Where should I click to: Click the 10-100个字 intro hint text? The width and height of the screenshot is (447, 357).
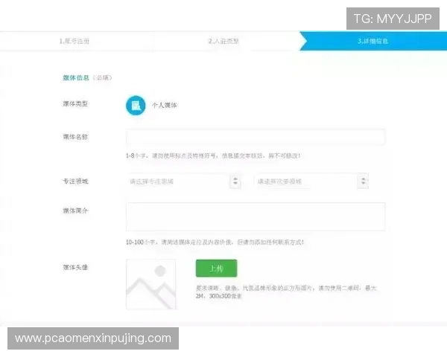coord(215,242)
